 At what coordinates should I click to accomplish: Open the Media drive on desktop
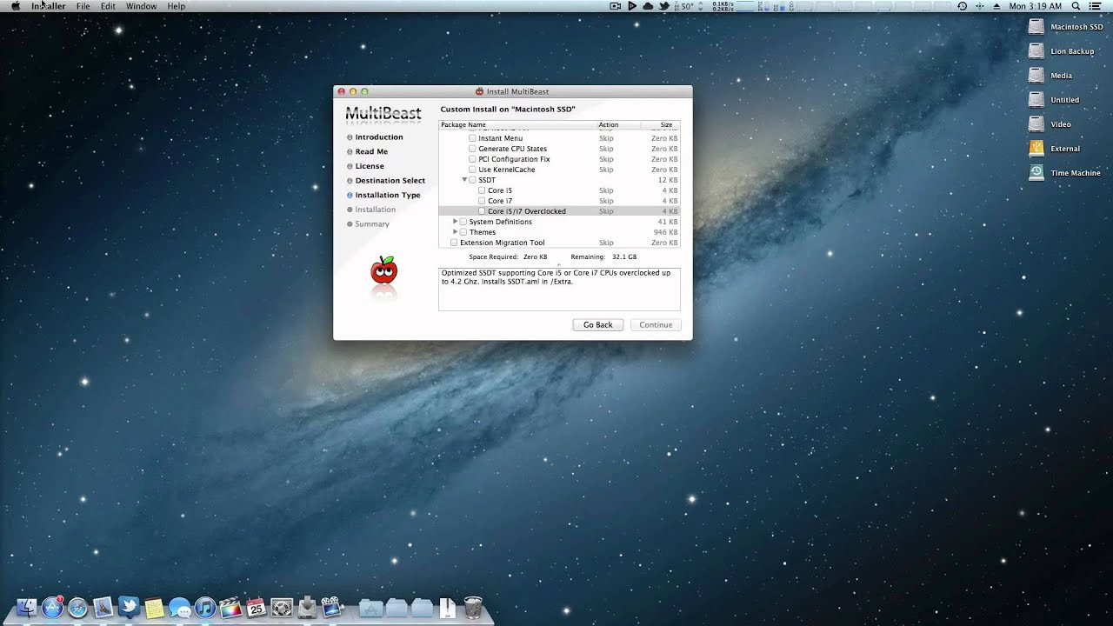pyautogui.click(x=1036, y=75)
